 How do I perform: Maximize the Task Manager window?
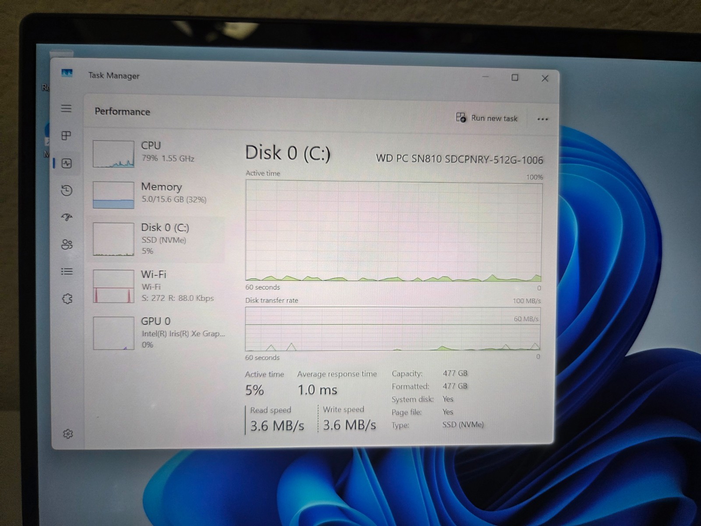pyautogui.click(x=515, y=78)
